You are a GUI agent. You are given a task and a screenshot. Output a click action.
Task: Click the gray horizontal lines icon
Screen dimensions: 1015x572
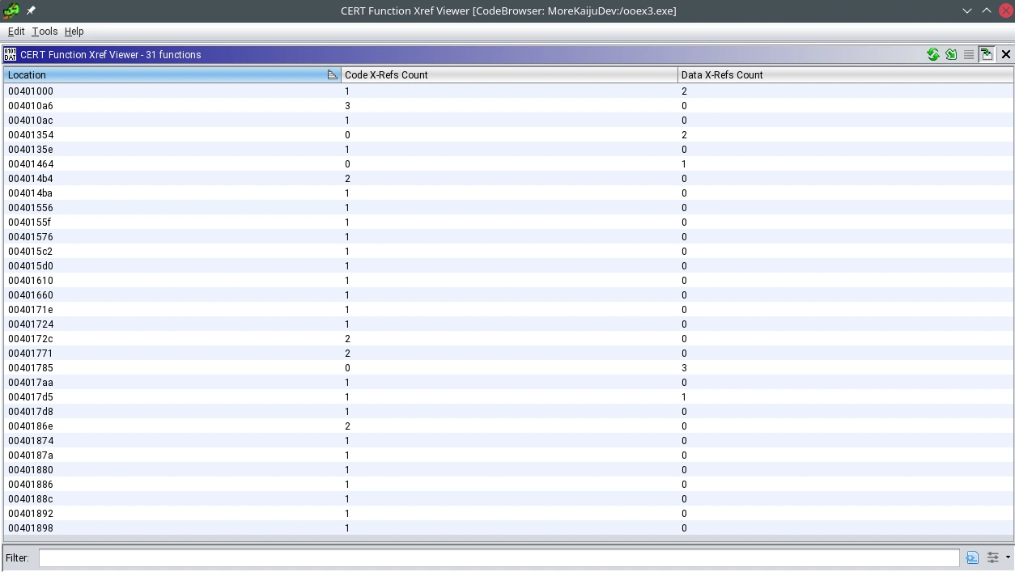tap(969, 54)
